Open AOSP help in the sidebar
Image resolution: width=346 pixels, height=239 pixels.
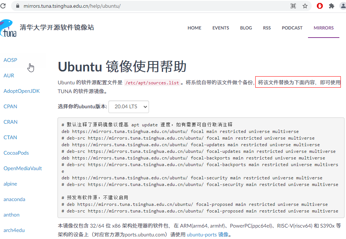[x=10, y=60]
